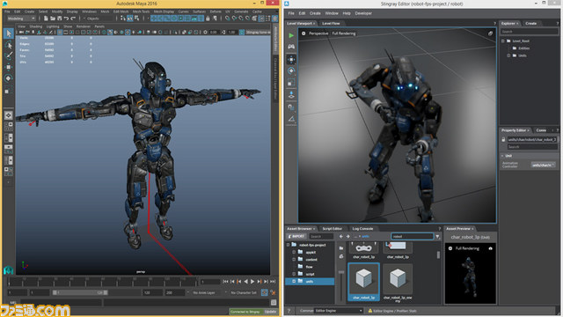
Task: Toggle the lock icon in Property Editor
Action: [x=503, y=139]
